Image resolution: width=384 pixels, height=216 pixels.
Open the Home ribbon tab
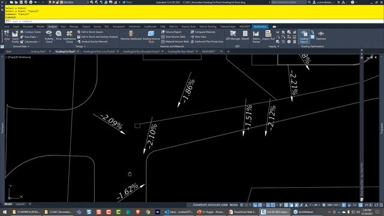[7, 26]
